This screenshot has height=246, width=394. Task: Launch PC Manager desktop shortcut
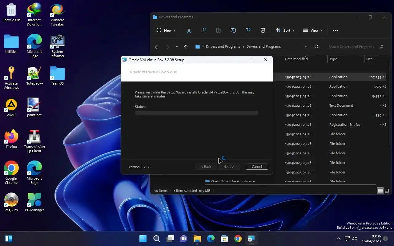coord(34,203)
